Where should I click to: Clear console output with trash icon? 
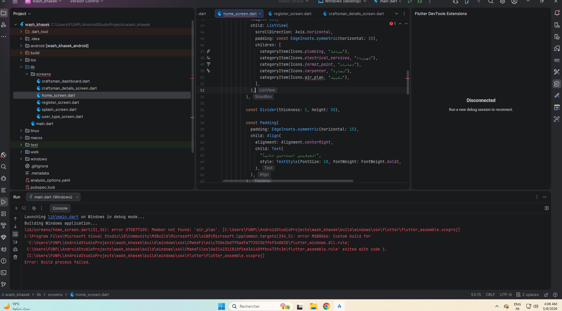15,257
